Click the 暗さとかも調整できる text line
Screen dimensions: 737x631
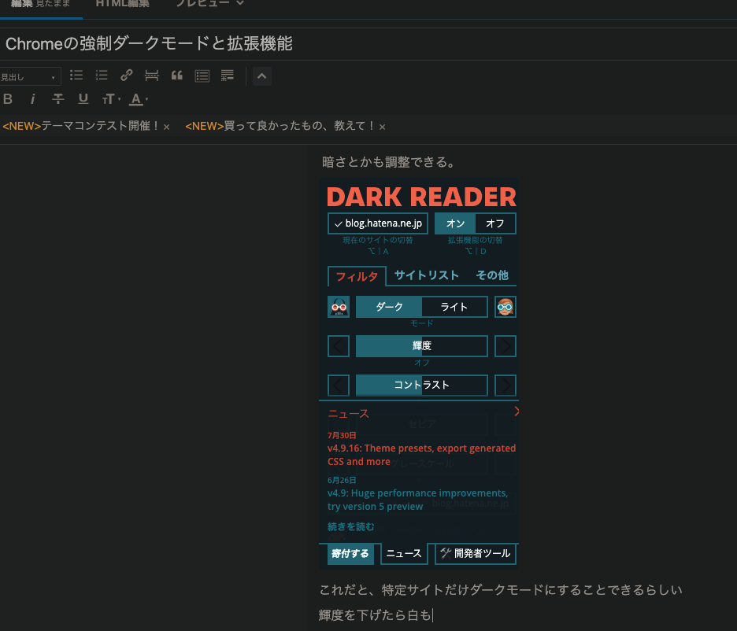(389, 162)
